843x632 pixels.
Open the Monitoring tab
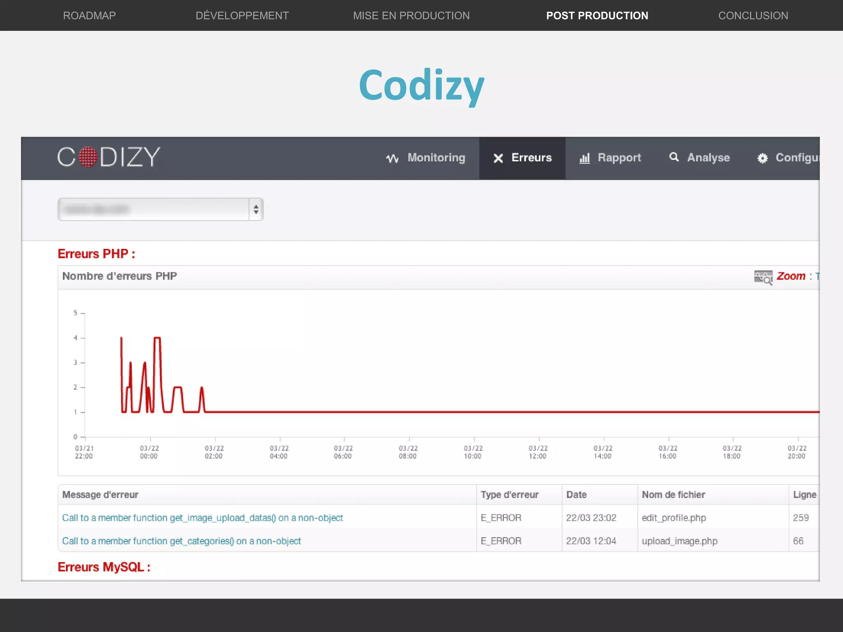click(x=426, y=158)
